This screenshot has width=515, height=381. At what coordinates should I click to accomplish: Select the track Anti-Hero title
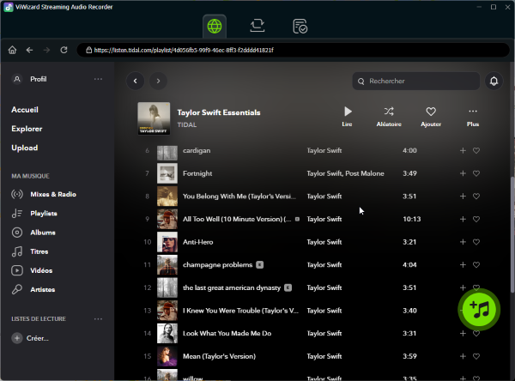198,242
